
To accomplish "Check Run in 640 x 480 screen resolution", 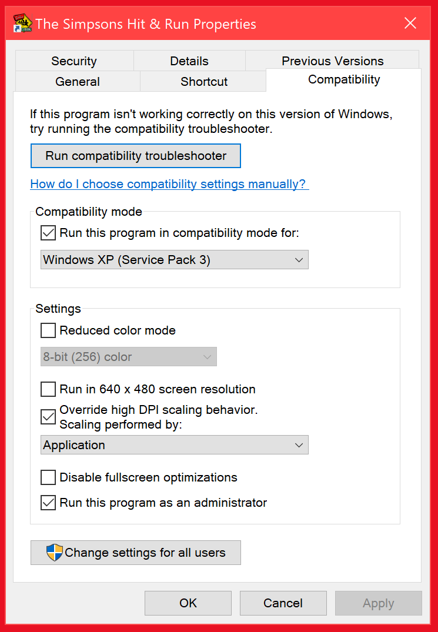I will [48, 389].
